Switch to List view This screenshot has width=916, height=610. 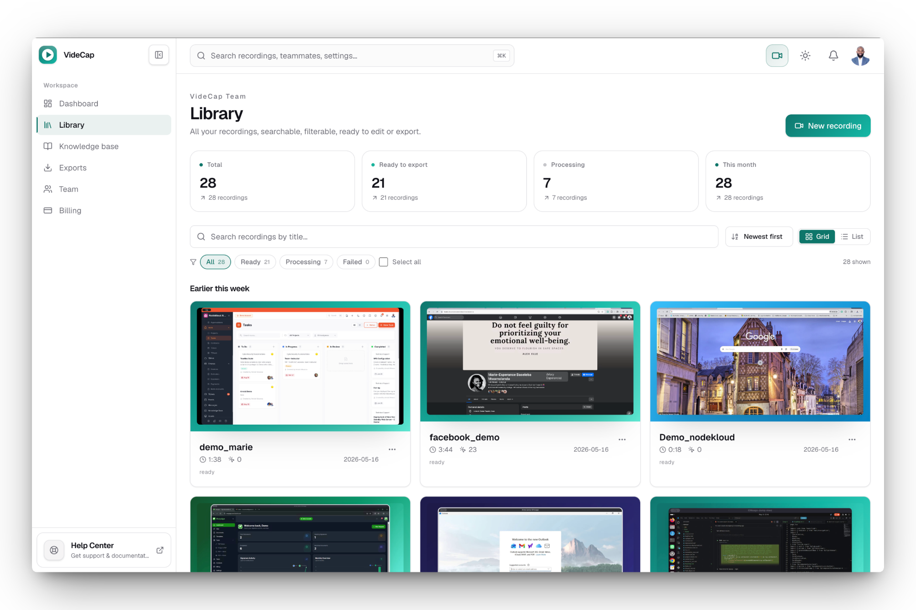tap(852, 237)
